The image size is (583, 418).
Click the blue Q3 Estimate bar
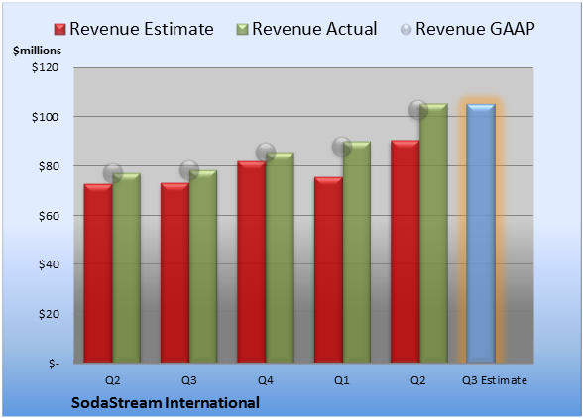pyautogui.click(x=481, y=234)
